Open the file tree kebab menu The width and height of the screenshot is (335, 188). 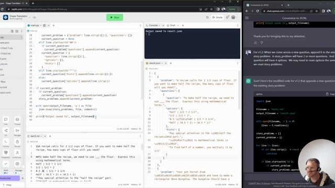click(x=21, y=31)
